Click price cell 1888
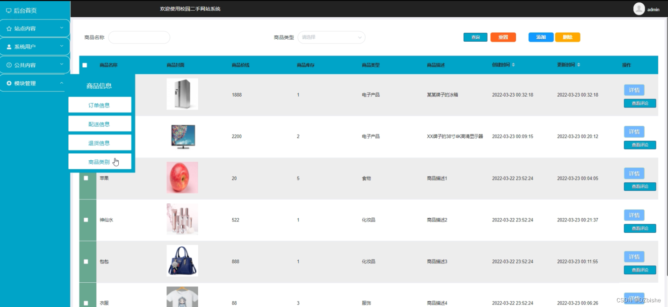The width and height of the screenshot is (668, 307). 237,95
